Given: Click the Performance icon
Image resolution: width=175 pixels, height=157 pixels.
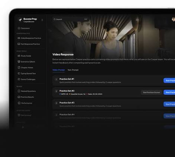Looking at the screenshot, I should pyautogui.click(x=19, y=103).
